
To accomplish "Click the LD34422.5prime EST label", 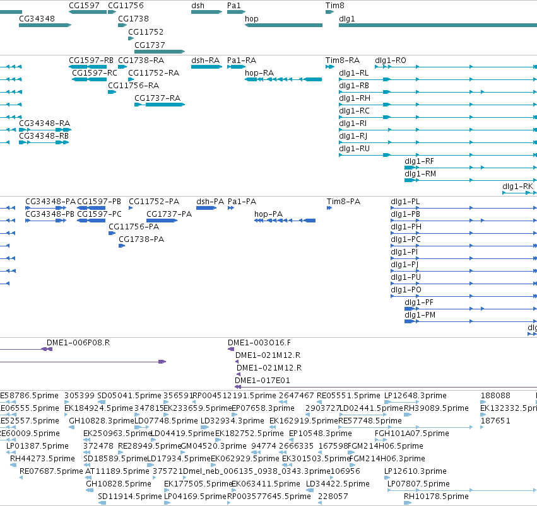I will (x=338, y=484).
